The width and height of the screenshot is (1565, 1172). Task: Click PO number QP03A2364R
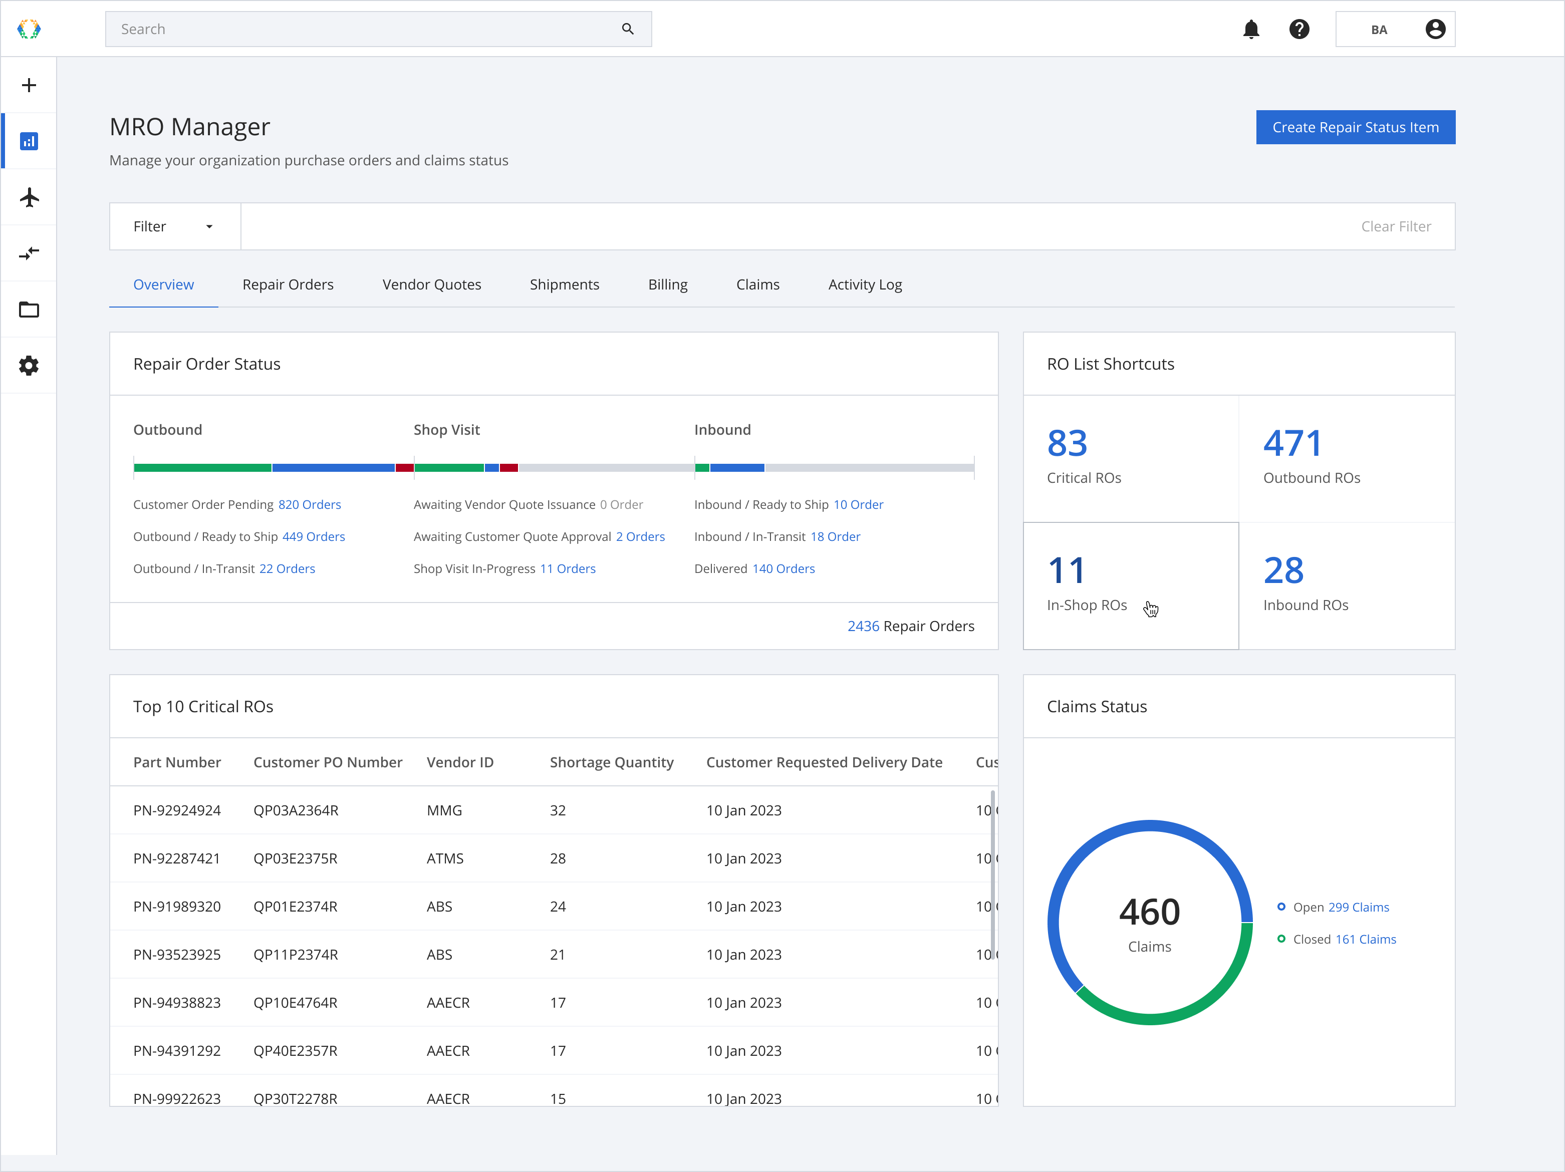(296, 810)
